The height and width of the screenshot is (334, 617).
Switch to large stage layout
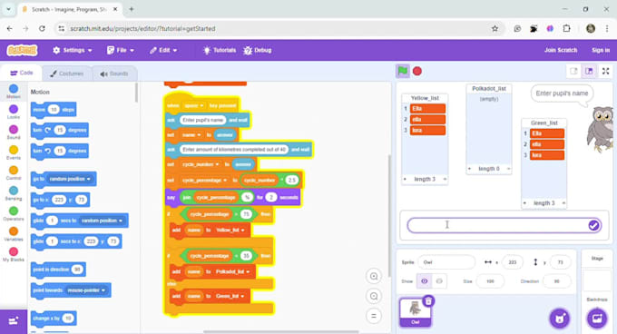click(589, 71)
